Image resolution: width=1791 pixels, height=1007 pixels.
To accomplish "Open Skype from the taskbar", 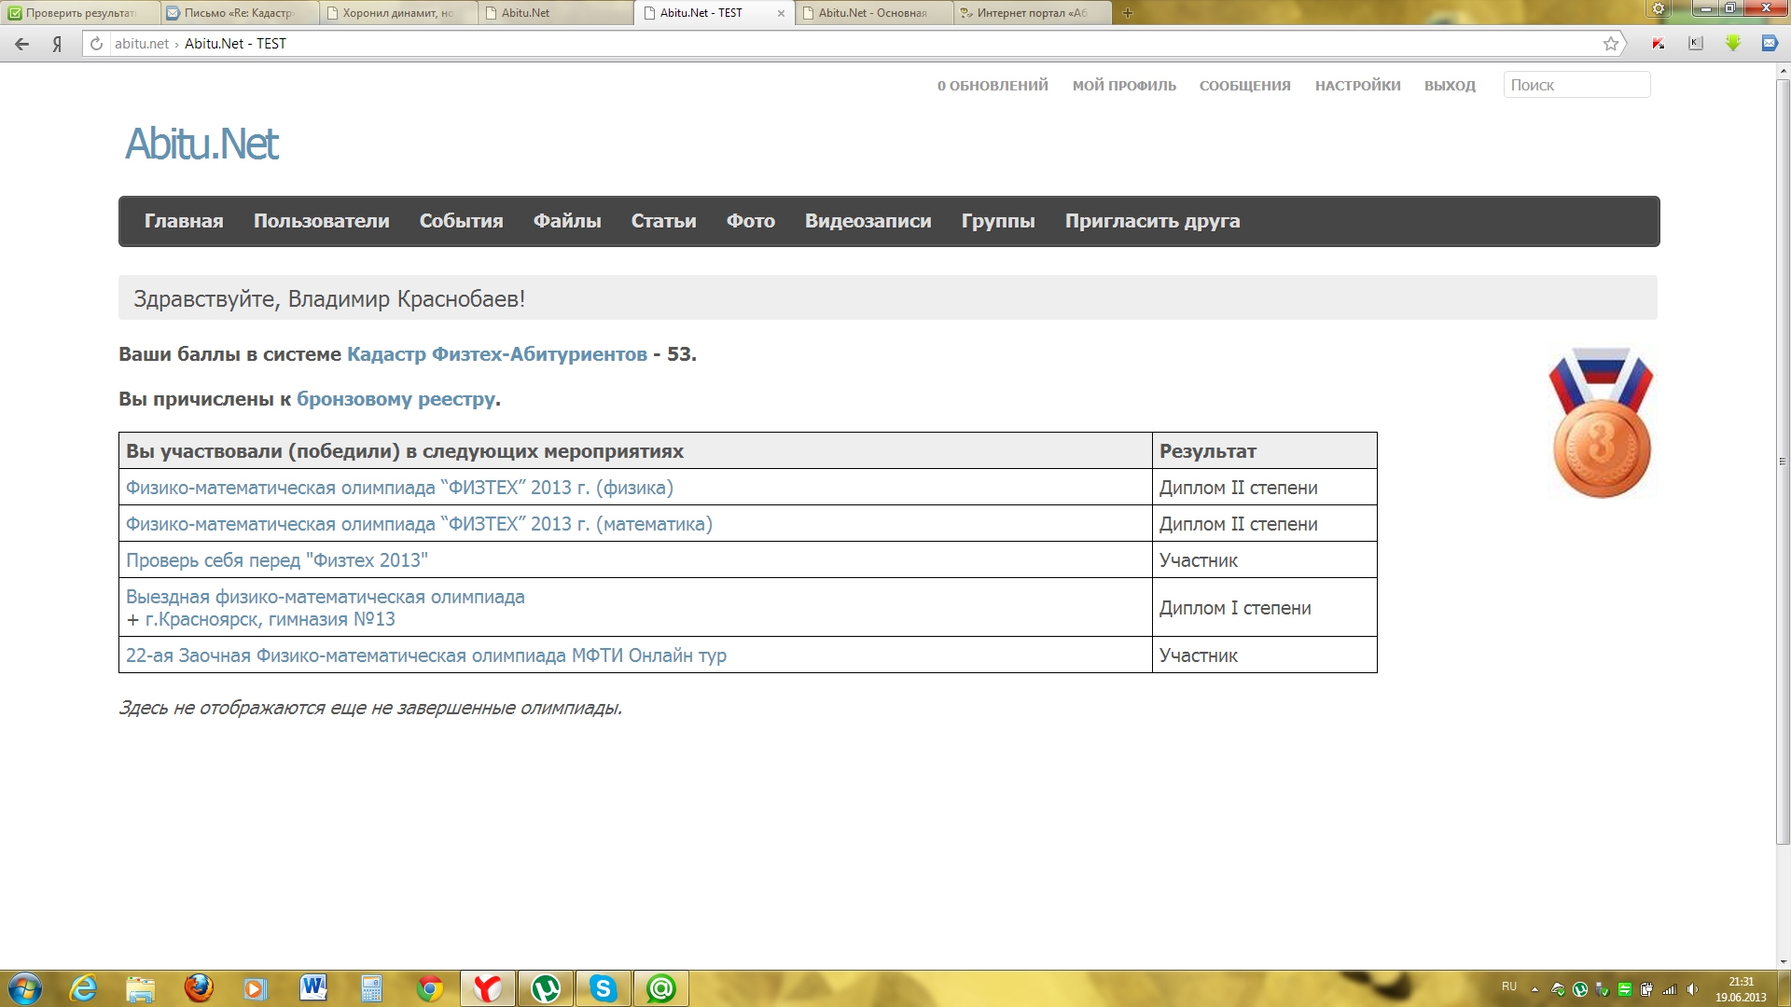I will pos(603,988).
